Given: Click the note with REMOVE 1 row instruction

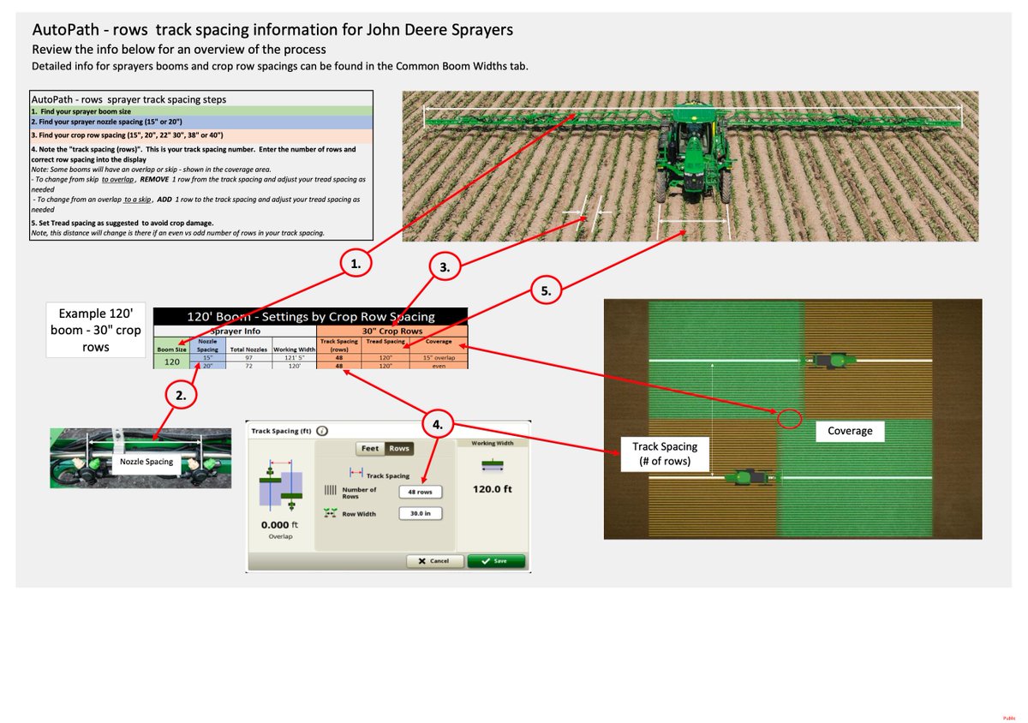Looking at the screenshot, I should [x=199, y=183].
